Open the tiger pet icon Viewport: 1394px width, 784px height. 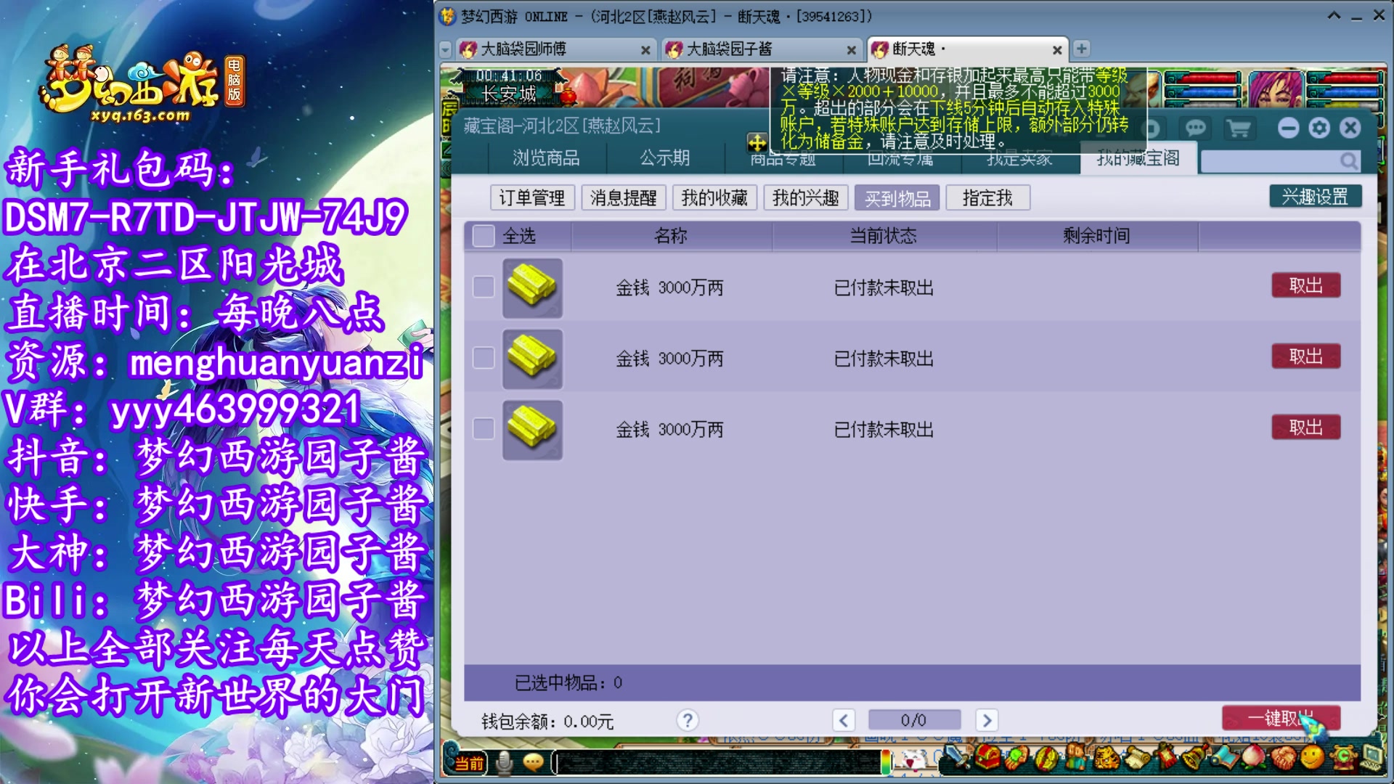[x=1106, y=759]
